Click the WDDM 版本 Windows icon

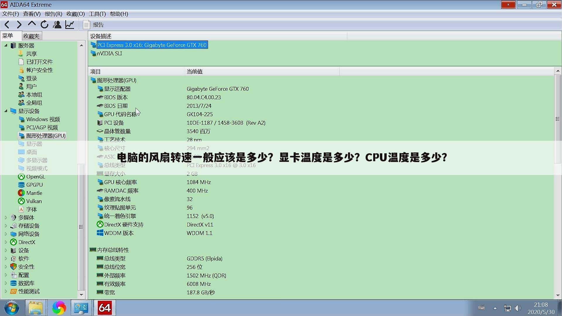(100, 233)
